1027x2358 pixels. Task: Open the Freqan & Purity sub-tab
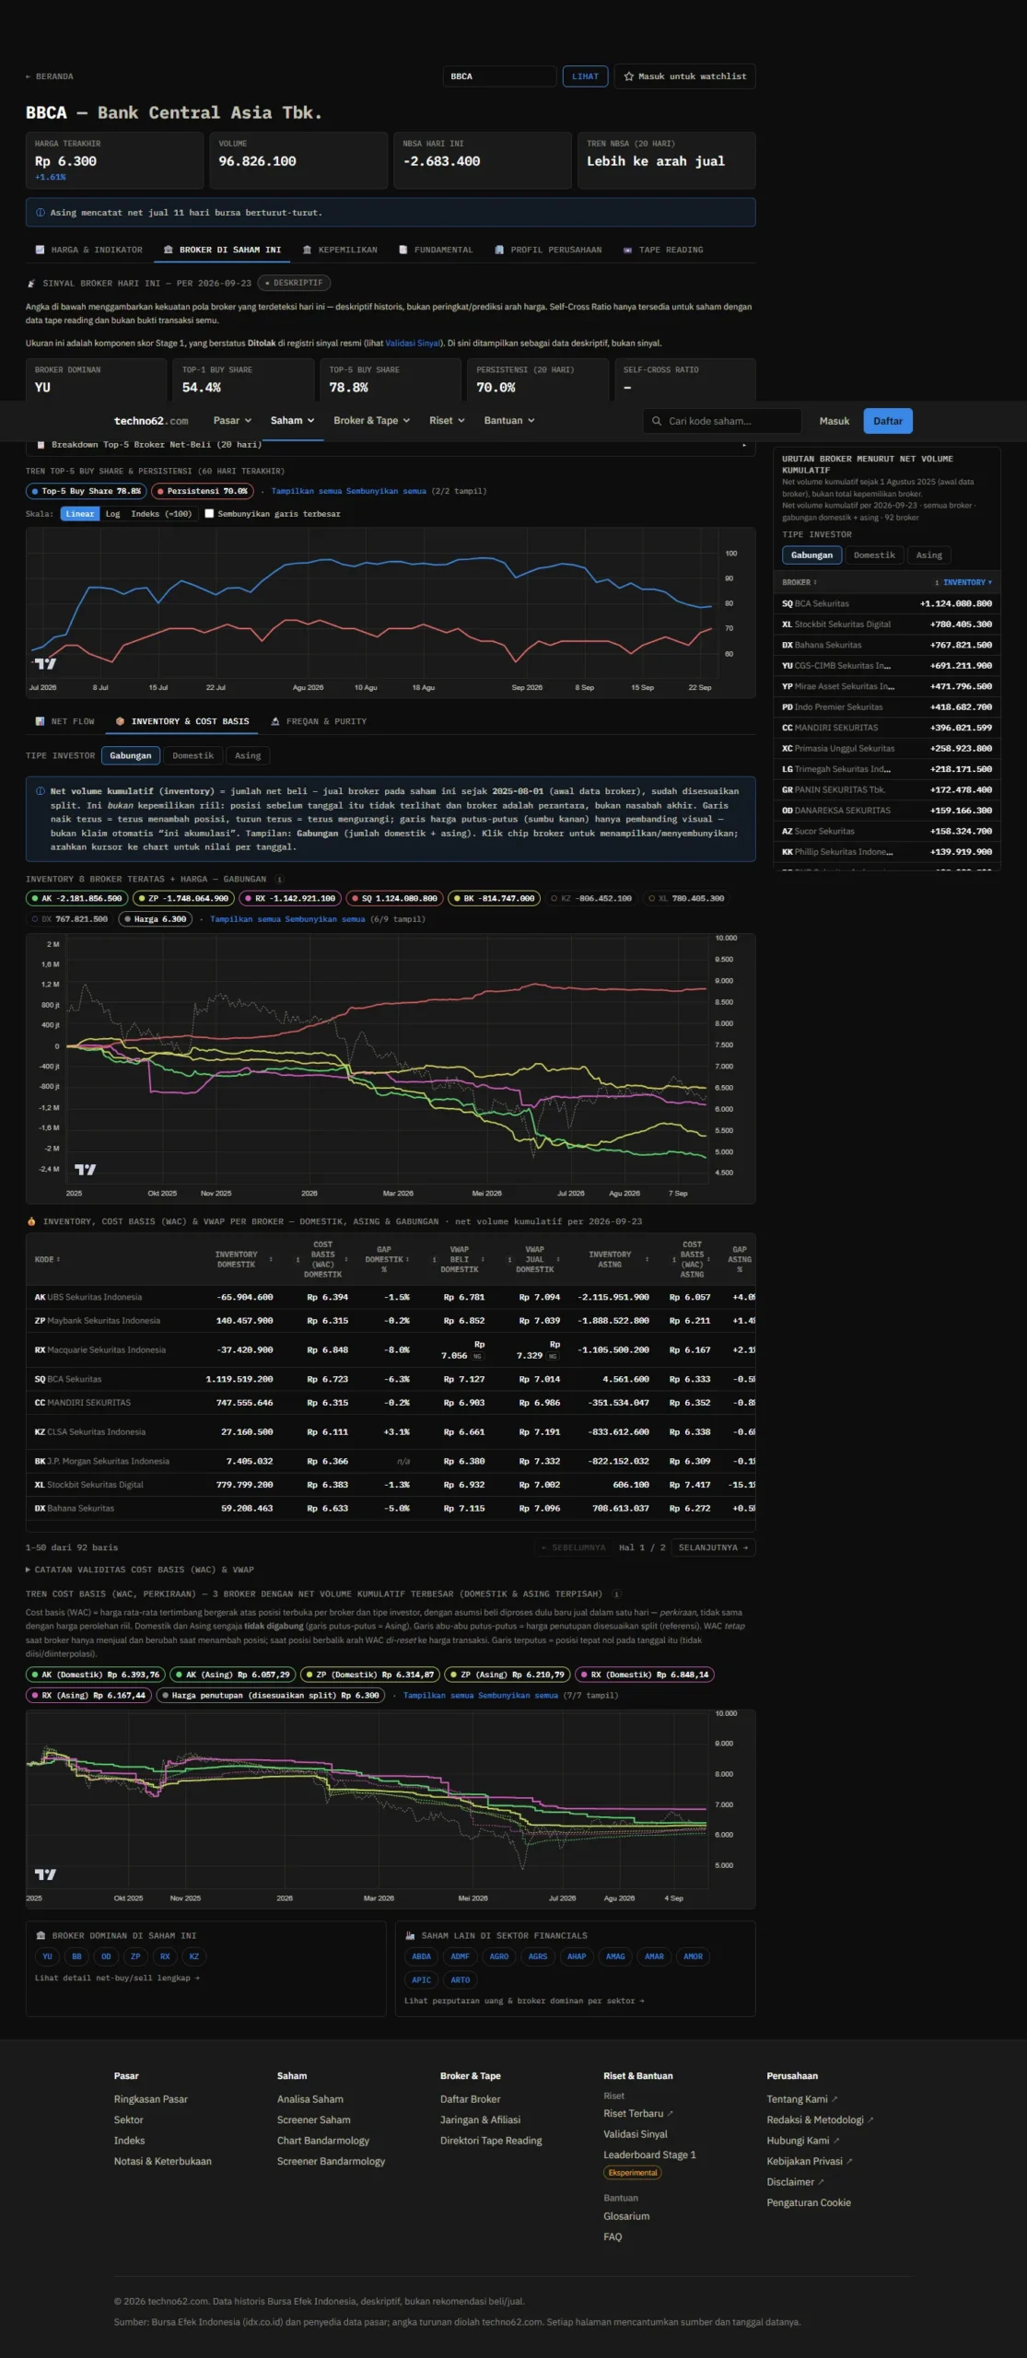point(319,721)
